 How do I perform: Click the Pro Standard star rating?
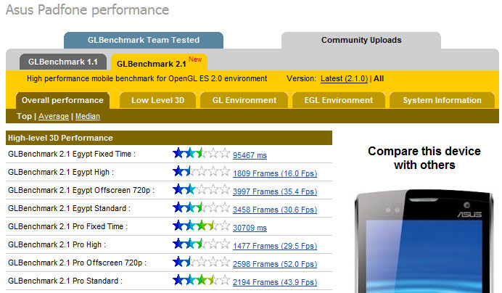201,280
